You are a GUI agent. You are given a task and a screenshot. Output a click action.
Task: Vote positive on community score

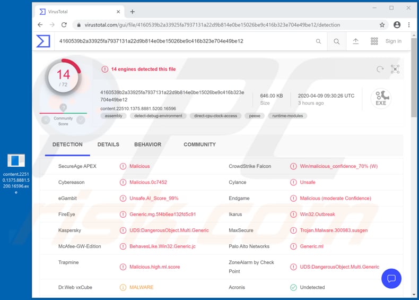point(81,120)
